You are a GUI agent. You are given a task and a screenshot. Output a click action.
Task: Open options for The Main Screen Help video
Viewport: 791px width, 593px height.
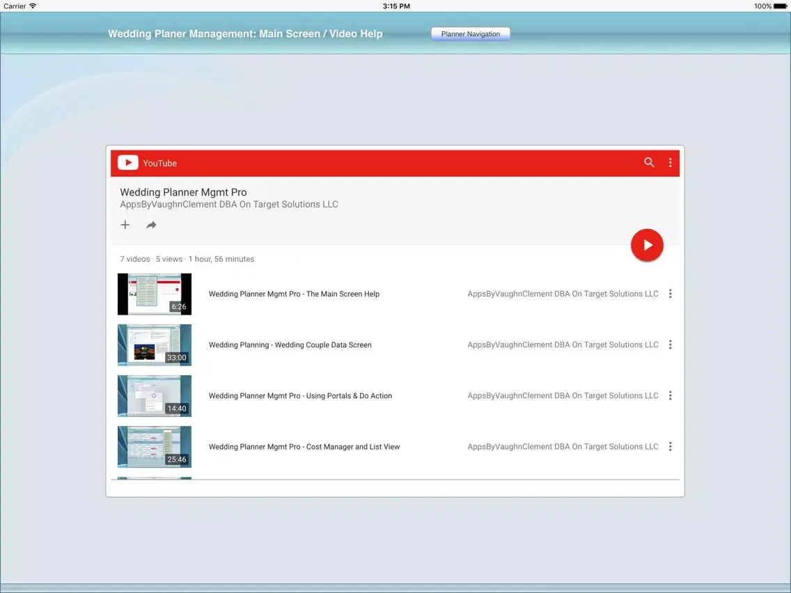point(670,294)
